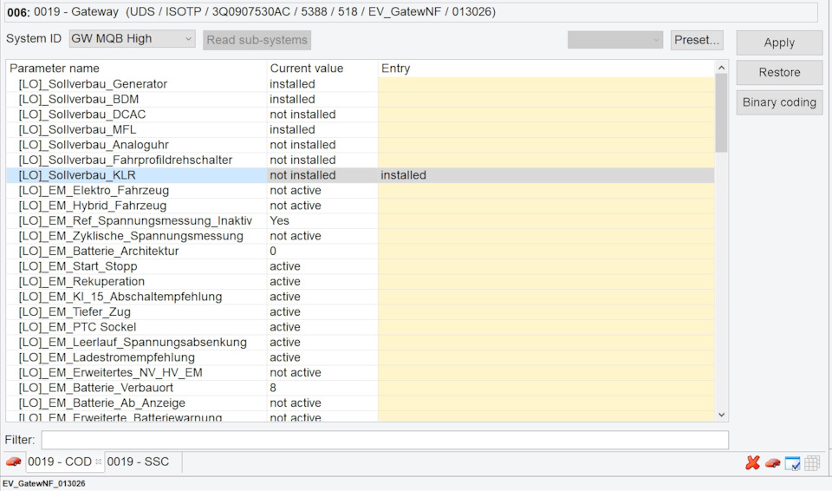The image size is (832, 491).
Task: Select the [LO]_Sollverbau_Analoguhr parameter
Action: click(x=94, y=145)
